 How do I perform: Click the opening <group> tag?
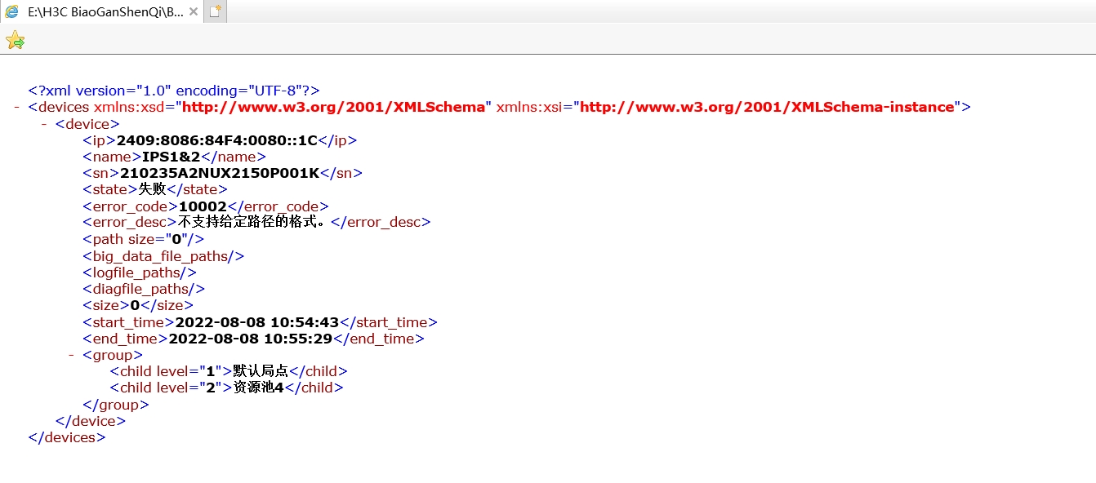click(x=113, y=355)
